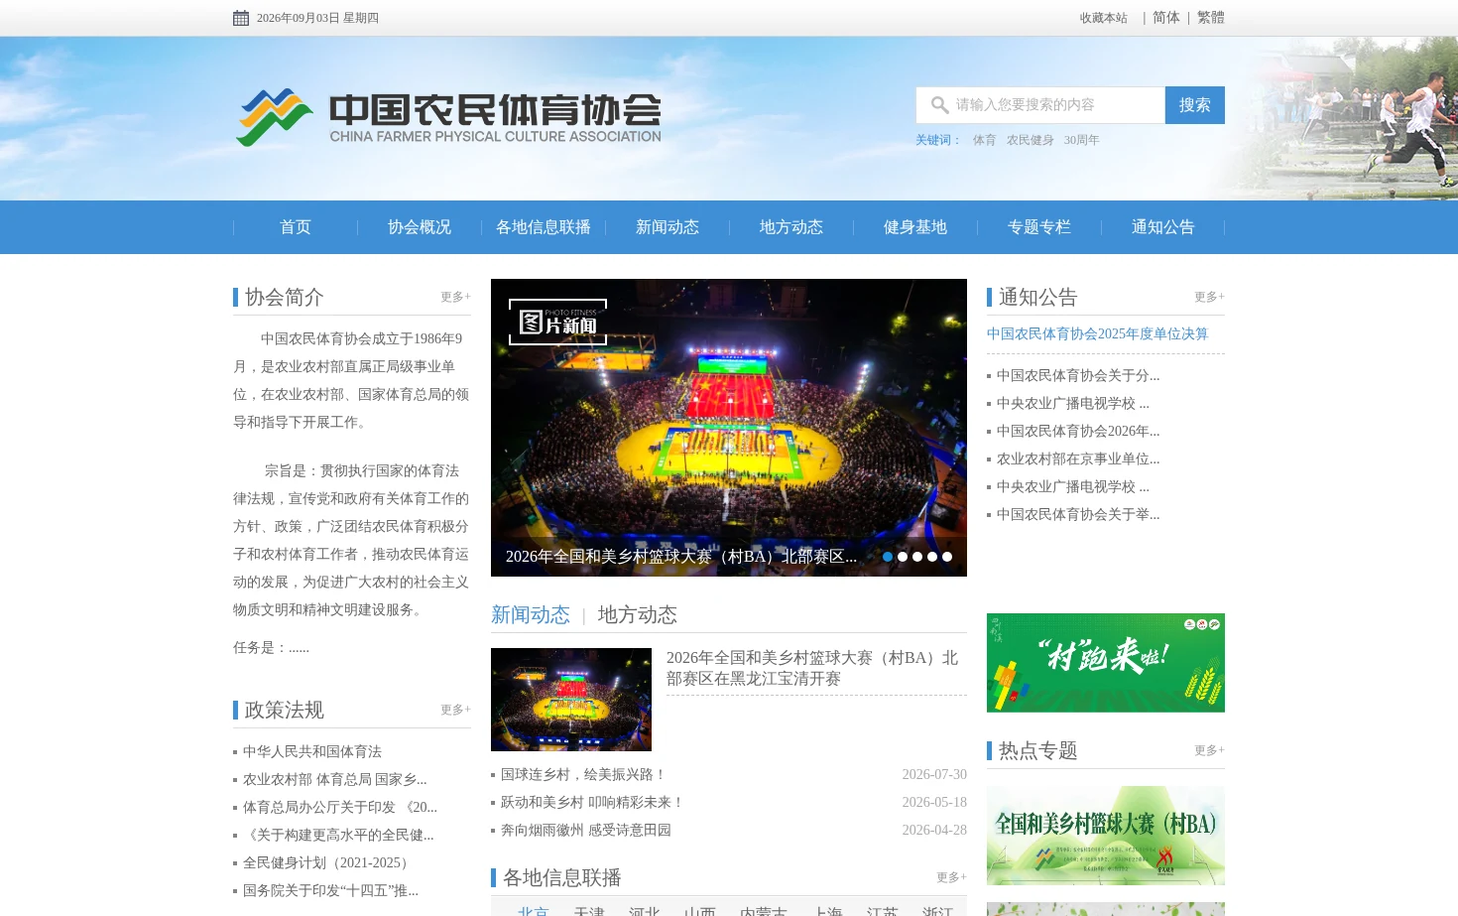This screenshot has width=1458, height=916.
Task: Open 《关于构建更高水平的全民健... link
Action: (338, 835)
